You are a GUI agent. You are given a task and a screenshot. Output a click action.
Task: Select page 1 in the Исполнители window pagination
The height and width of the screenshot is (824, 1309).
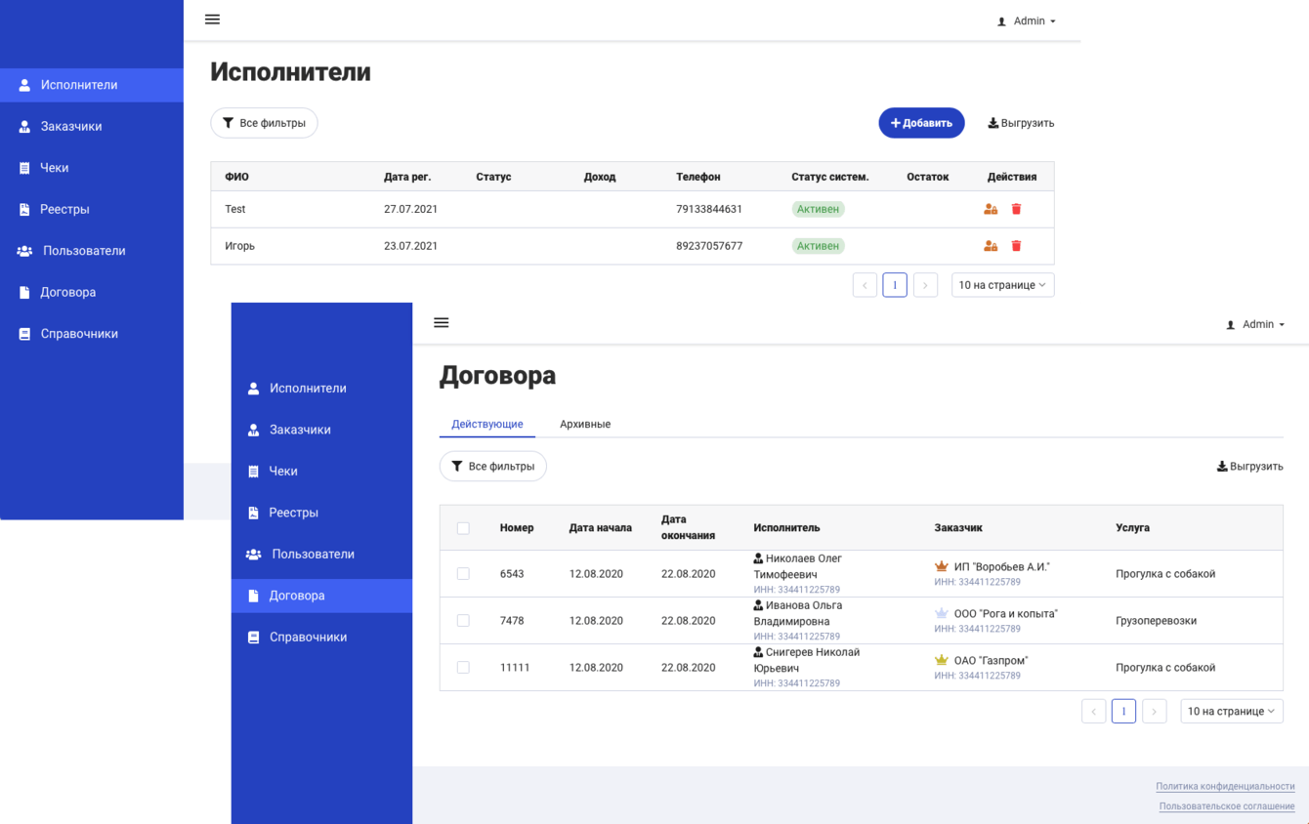[x=895, y=285]
